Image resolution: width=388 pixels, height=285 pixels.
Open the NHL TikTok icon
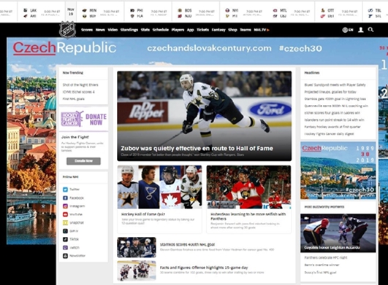[x=65, y=239]
